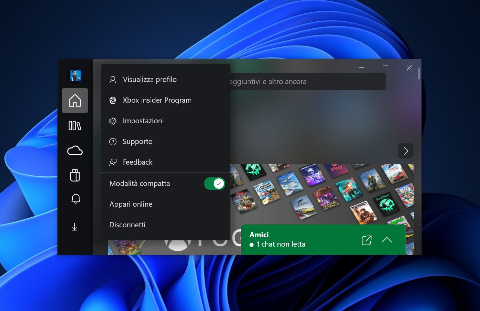
Task: Choose Feedback in the menu
Action: pyautogui.click(x=166, y=162)
